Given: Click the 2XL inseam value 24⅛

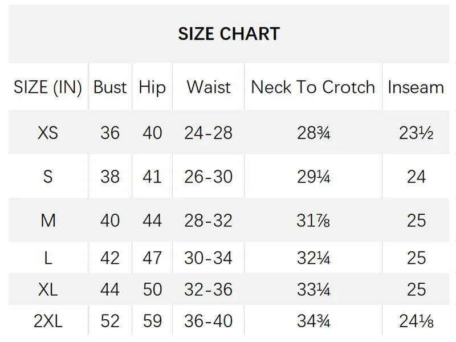Looking at the screenshot, I should tap(416, 321).
